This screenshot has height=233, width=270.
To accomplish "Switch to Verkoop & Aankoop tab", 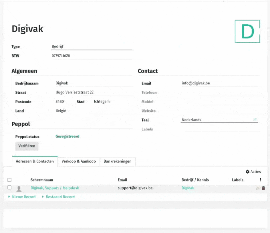I will (79, 161).
